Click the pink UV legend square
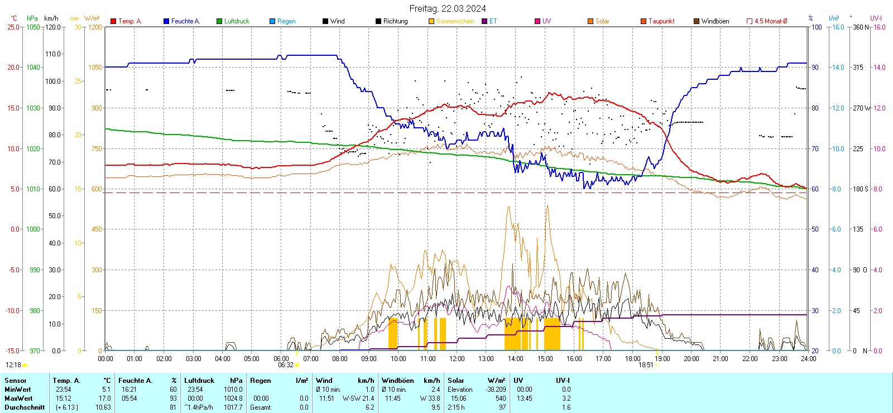The image size is (893, 413). [x=537, y=21]
